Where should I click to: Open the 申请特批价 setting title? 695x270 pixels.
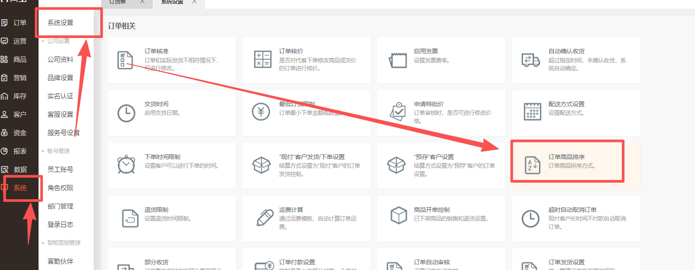point(429,104)
